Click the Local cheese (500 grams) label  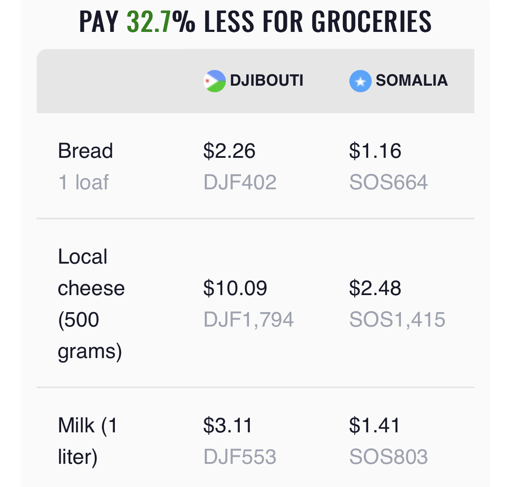pos(91,304)
